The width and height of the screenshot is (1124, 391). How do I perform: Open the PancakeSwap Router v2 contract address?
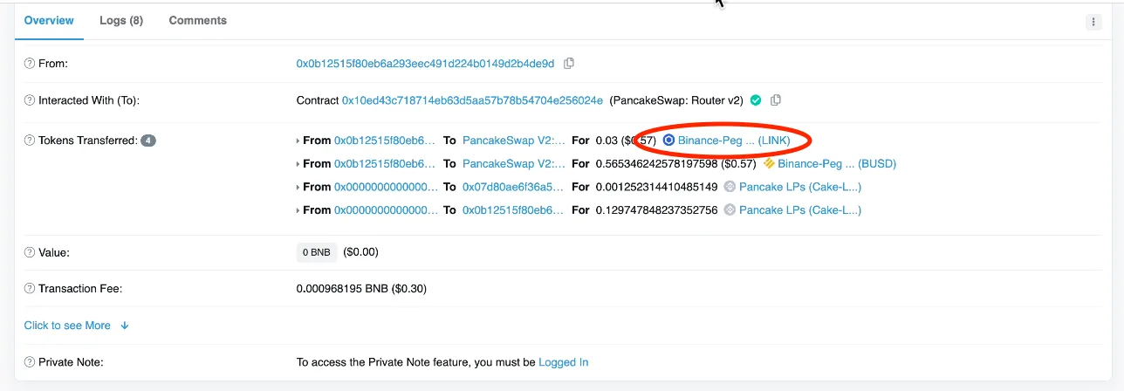click(x=472, y=100)
